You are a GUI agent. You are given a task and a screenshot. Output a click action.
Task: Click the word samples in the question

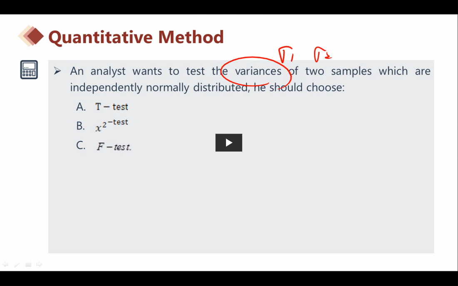click(x=351, y=71)
